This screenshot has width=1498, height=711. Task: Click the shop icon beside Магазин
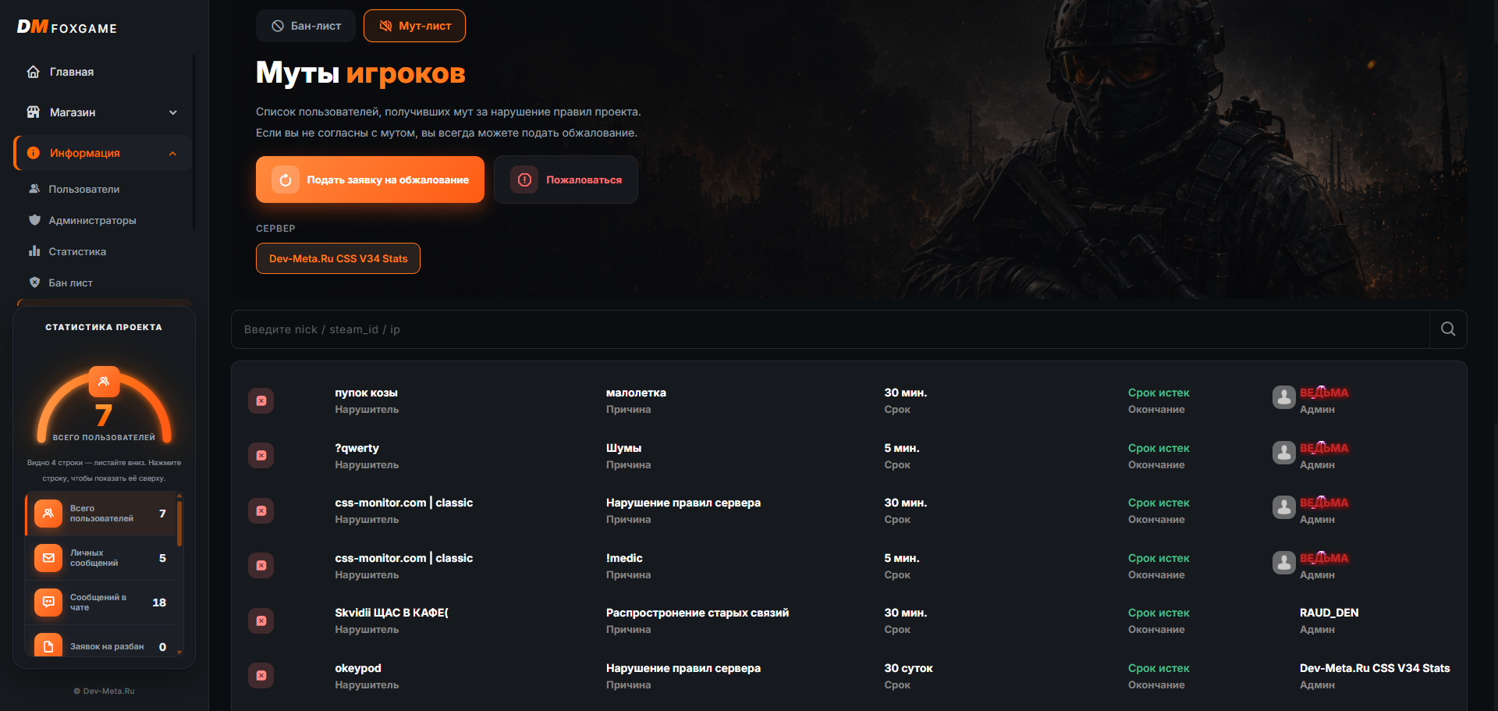[x=33, y=112]
